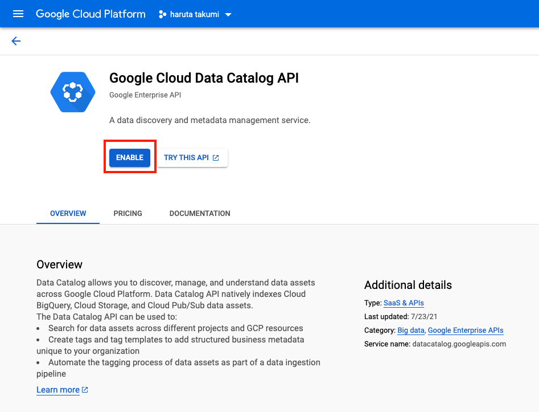Navigate back with the blue back arrow
This screenshot has height=412, width=539.
(16, 41)
